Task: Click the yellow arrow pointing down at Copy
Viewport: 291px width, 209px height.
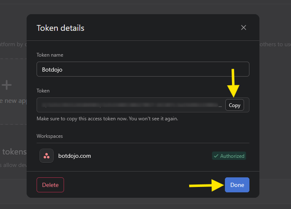Action: (234, 83)
